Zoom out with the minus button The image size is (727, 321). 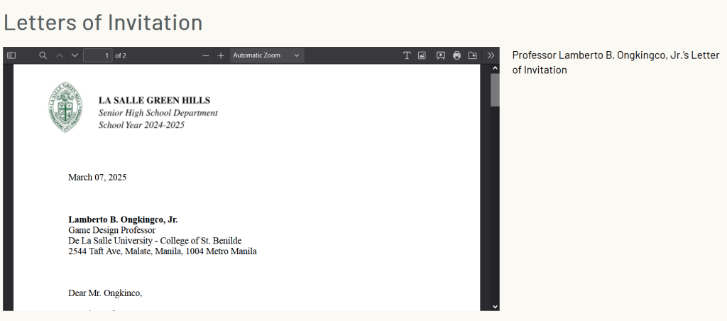pyautogui.click(x=206, y=55)
